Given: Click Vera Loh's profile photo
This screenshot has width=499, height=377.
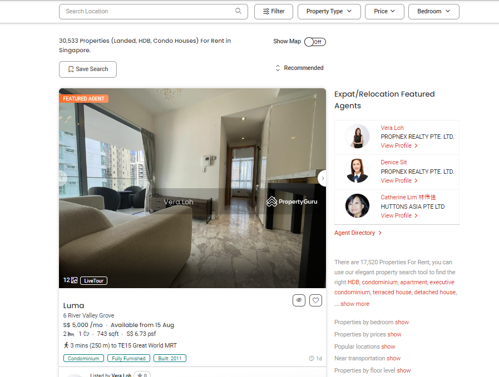Looking at the screenshot, I should tap(357, 137).
